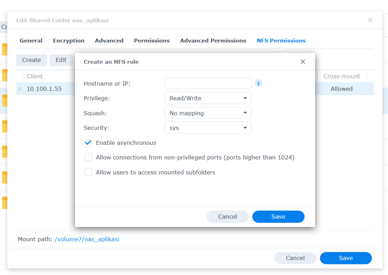Enable asynchronous option toggle
Screen dimensions: 388x275
88,143
